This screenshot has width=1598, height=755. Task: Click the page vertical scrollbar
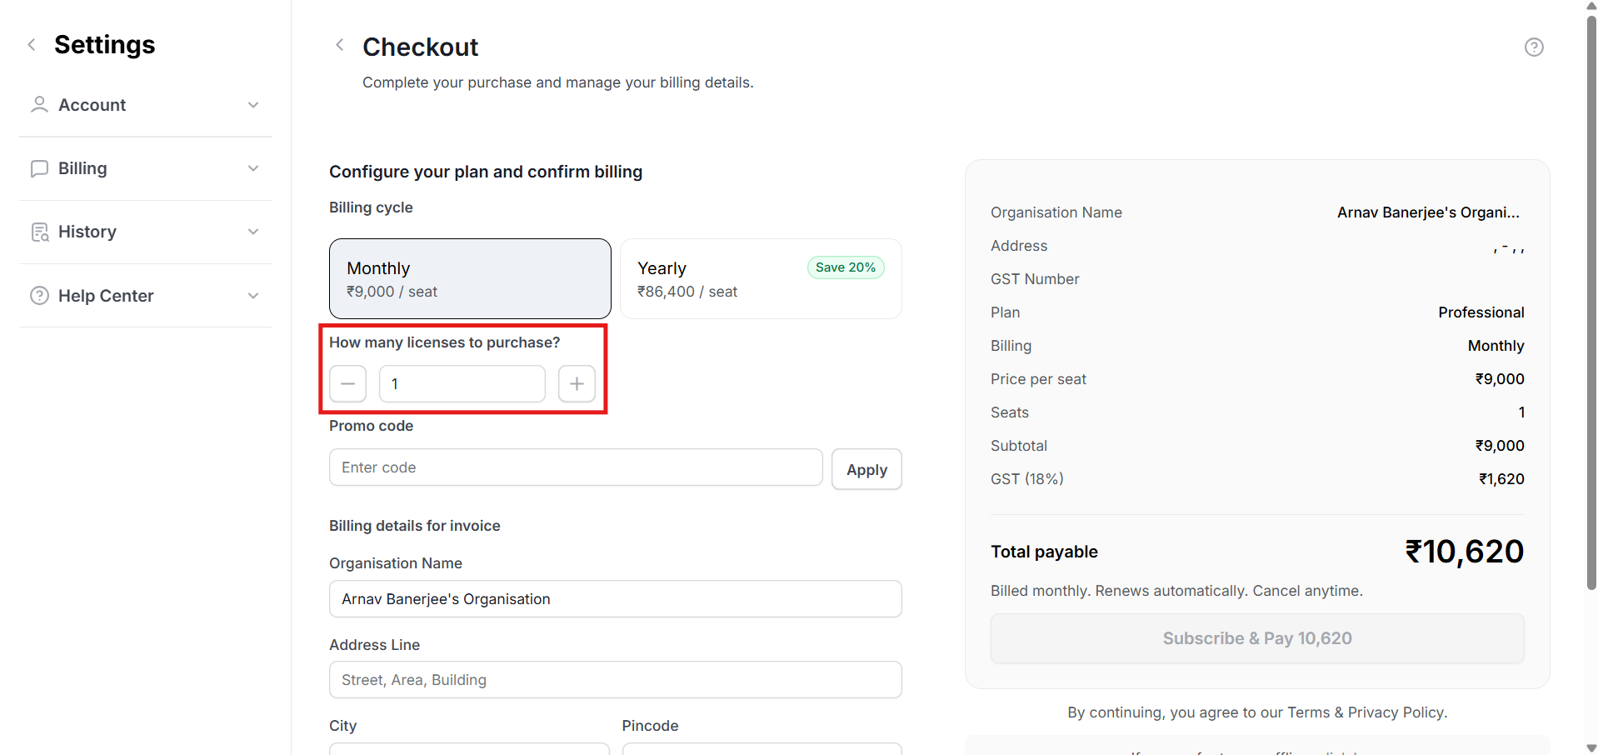click(1591, 300)
